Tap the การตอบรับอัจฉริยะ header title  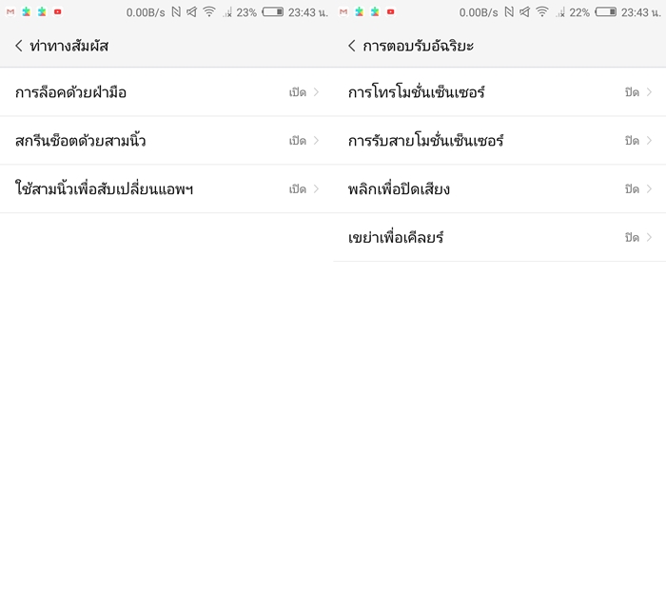418,46
